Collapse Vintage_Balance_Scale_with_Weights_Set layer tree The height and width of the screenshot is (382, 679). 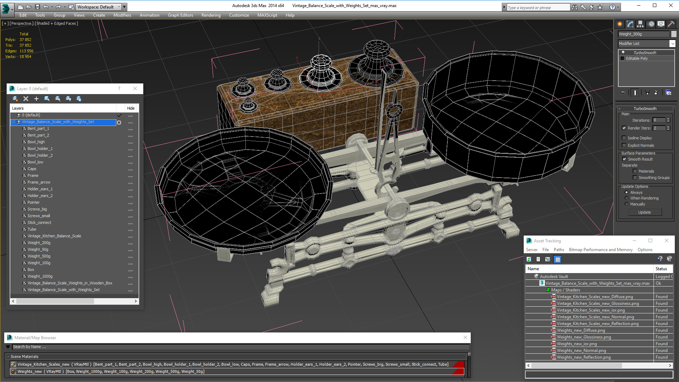13,122
